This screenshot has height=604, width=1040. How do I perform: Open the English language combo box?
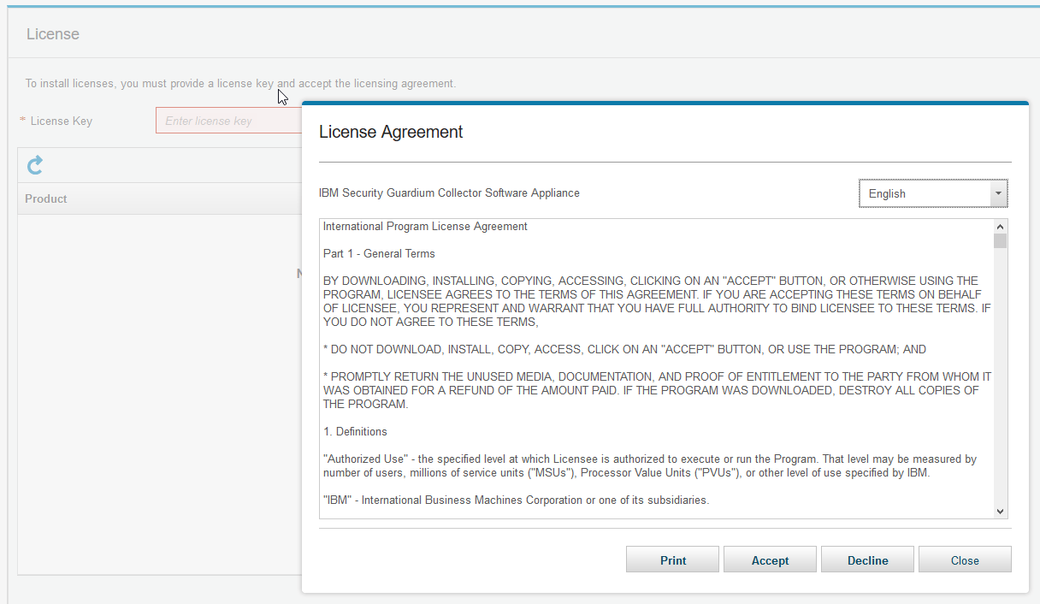click(x=924, y=193)
